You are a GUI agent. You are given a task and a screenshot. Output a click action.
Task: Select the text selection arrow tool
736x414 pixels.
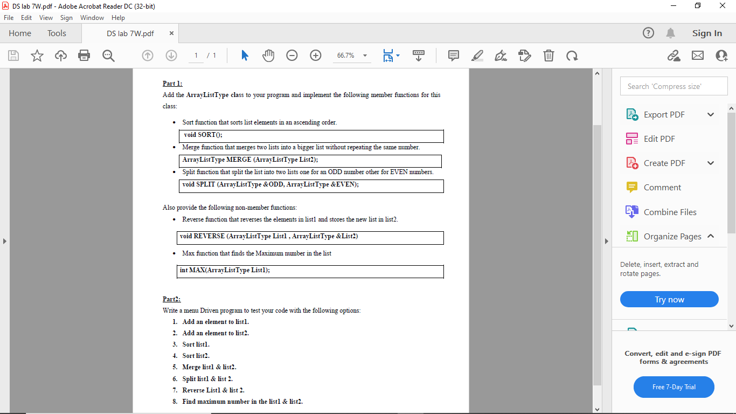point(245,55)
